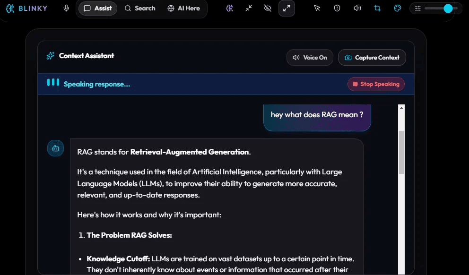469x275 pixels.
Task: Switch to the Search tab
Action: coord(140,9)
